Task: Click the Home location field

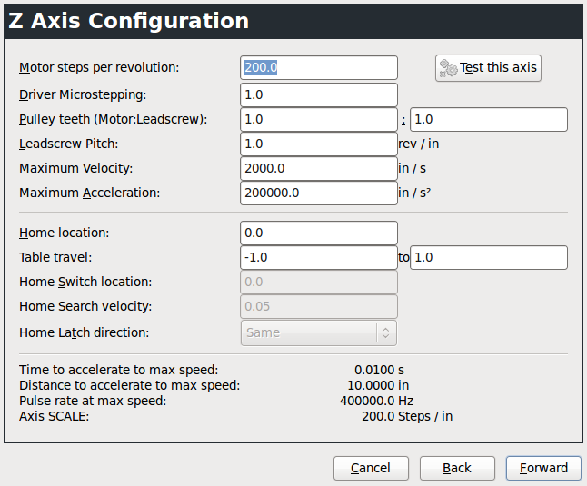Action: [x=319, y=233]
